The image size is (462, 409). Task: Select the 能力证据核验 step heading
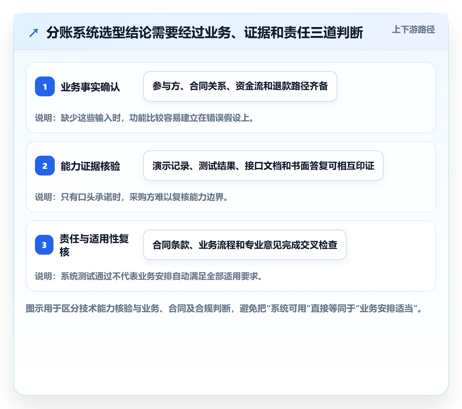pyautogui.click(x=90, y=166)
